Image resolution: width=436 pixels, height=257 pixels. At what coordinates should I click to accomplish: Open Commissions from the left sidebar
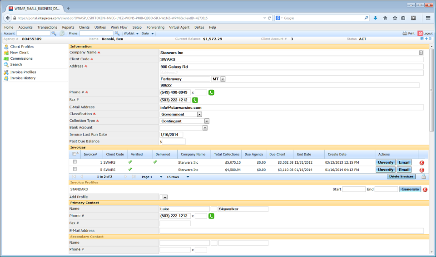tap(21, 58)
